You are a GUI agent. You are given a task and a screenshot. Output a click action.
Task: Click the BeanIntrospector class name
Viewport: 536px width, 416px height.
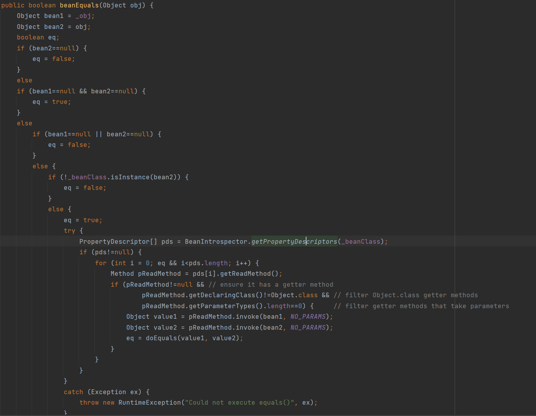[216, 241]
